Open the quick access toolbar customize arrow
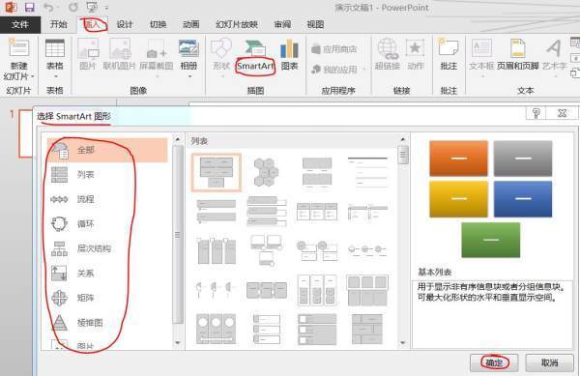 pyautogui.click(x=106, y=8)
